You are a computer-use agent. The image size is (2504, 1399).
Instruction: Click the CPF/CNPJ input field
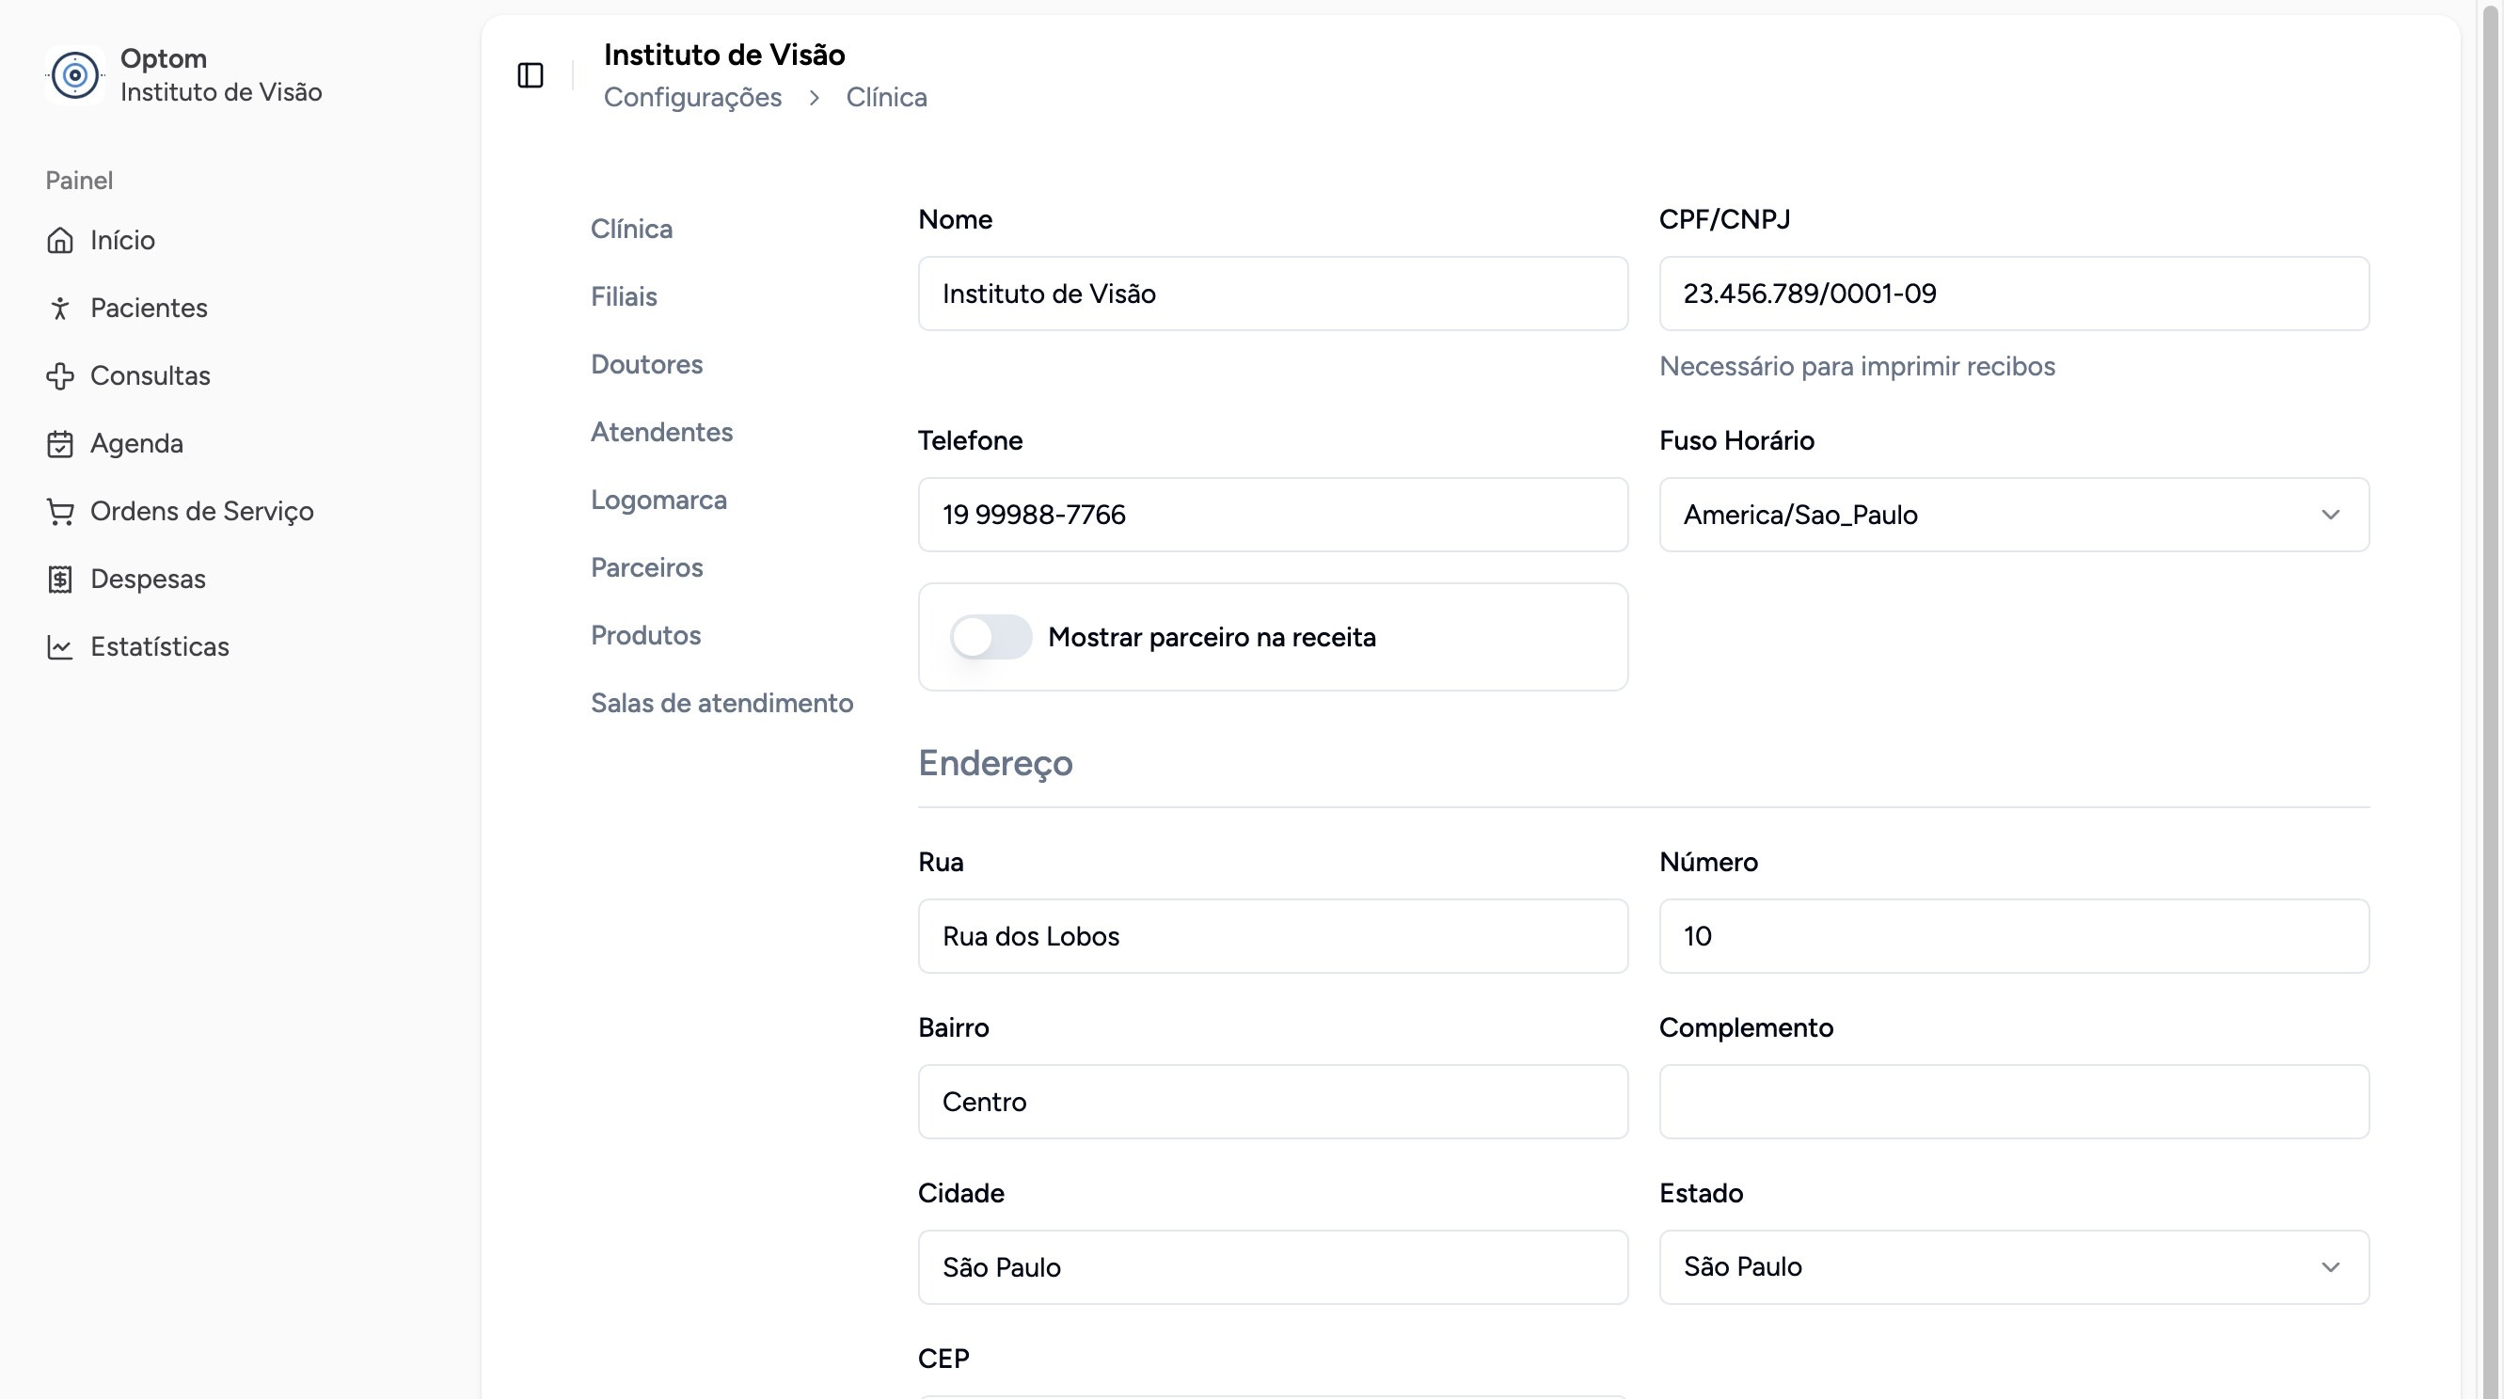point(2013,294)
